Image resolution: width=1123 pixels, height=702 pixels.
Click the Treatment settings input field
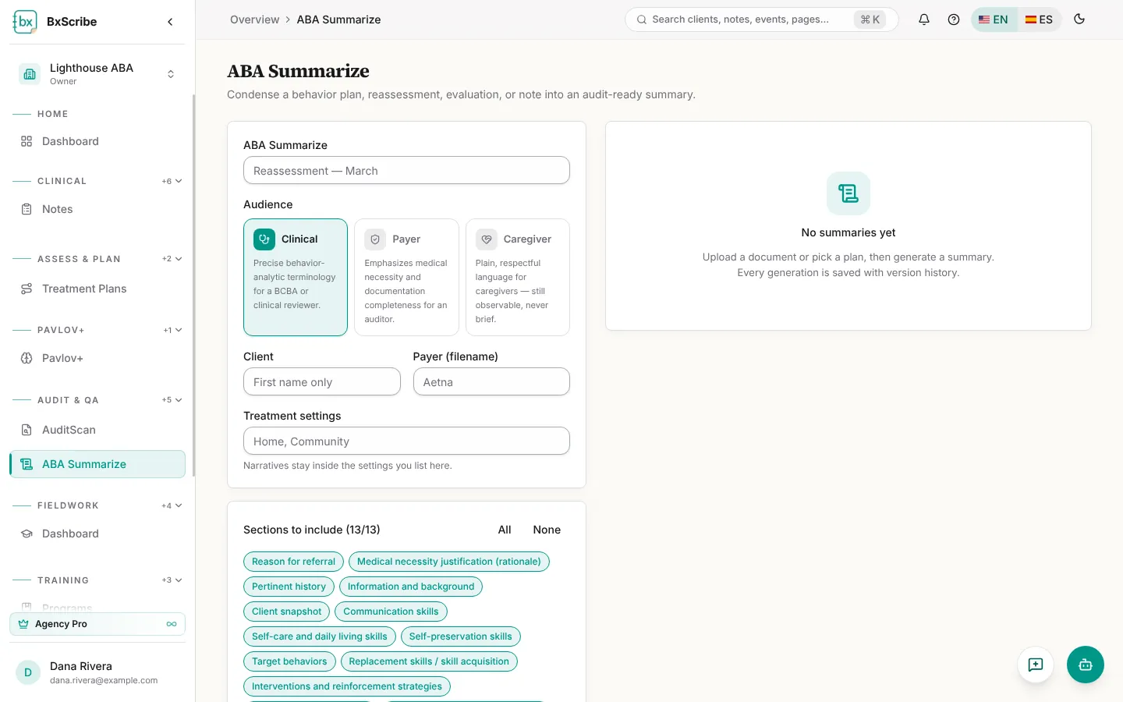pyautogui.click(x=406, y=441)
